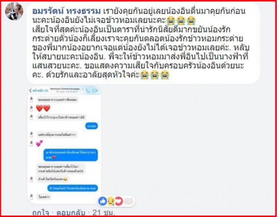This screenshot has width=277, height=217.
Task: Start a video call via camera icon
Action: [x=95, y=91]
